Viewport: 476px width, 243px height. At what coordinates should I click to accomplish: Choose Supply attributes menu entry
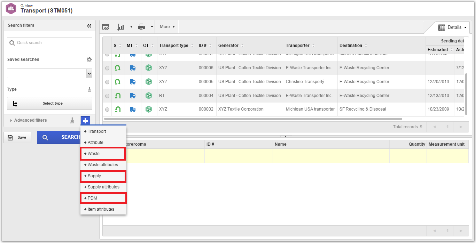click(103, 187)
